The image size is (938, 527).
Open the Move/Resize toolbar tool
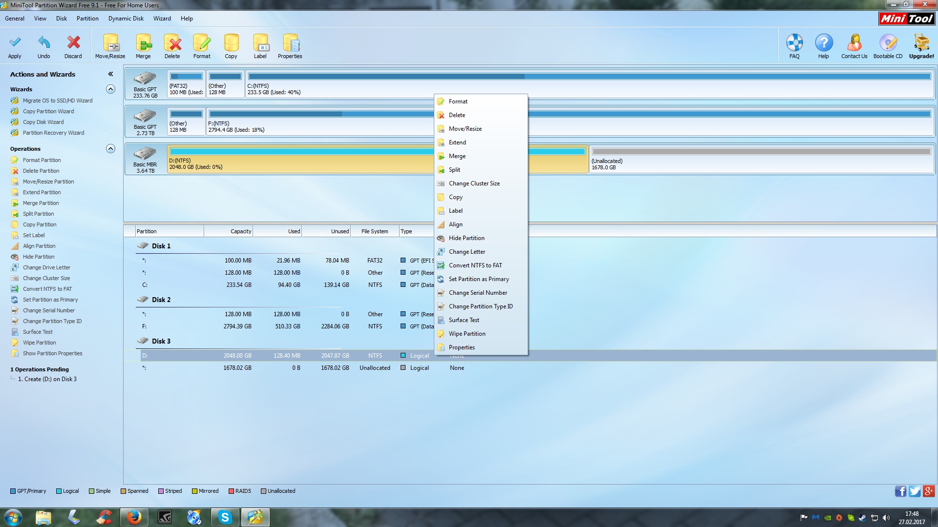[x=110, y=43]
